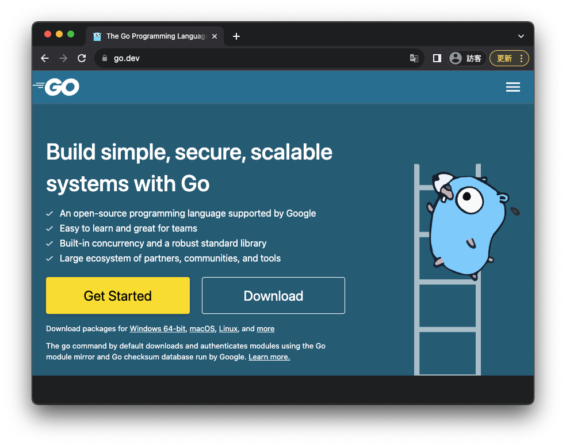Click the yellow update button

coord(504,58)
